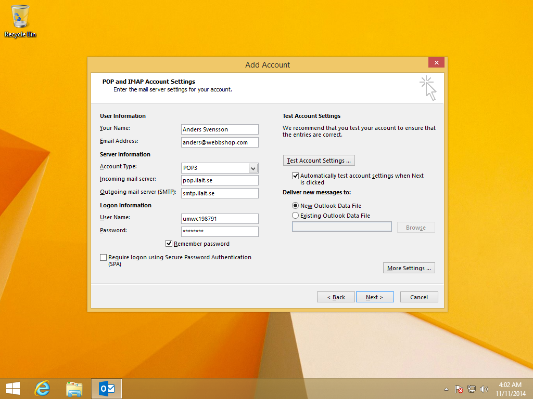The image size is (533, 399).
Task: Launch Internet Explorer from the taskbar
Action: point(43,388)
